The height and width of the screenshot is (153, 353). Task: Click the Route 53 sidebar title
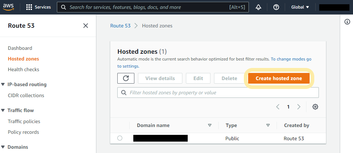(x=21, y=26)
